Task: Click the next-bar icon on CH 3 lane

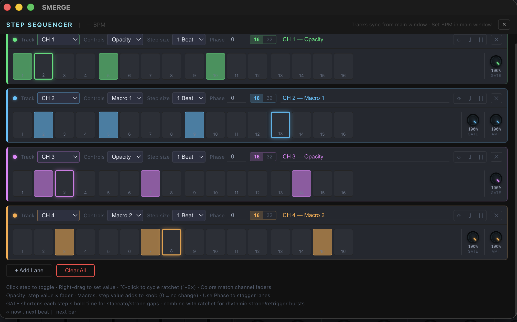Action: pos(481,157)
